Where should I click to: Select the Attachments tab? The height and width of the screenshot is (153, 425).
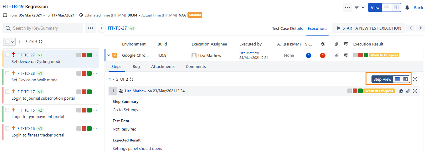163,66
